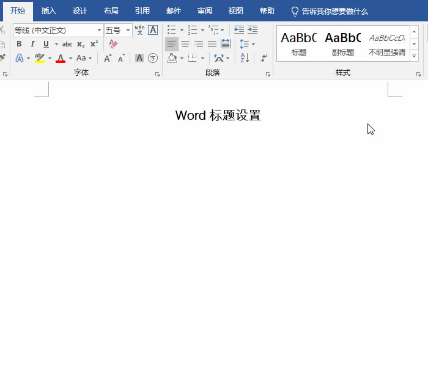Click the multilevel list icon
428x391 pixels.
tap(213, 30)
